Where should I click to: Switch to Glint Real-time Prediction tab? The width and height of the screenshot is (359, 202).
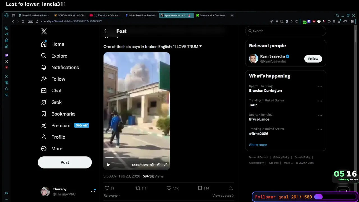(141, 15)
